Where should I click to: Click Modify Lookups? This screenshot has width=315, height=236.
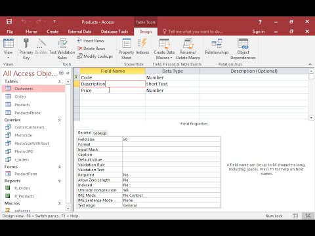(94, 56)
